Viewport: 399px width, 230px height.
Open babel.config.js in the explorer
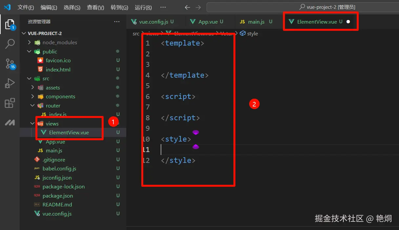point(59,169)
